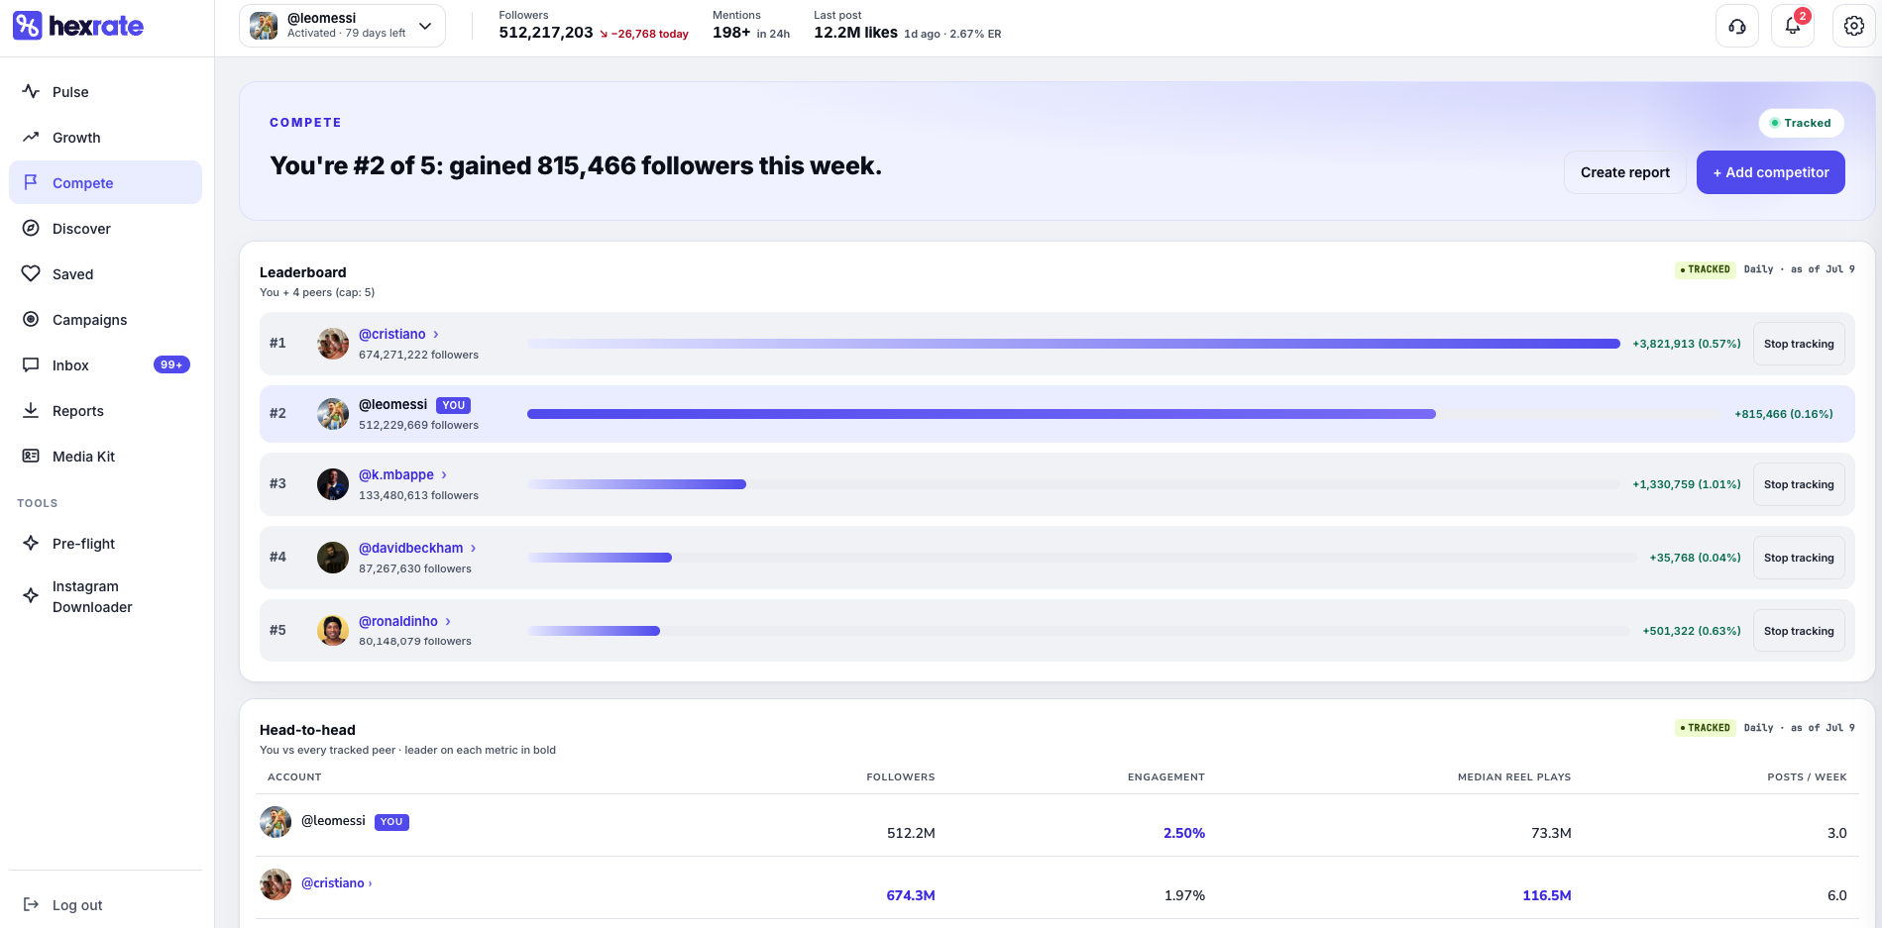Screen dimensions: 1882x928
Task: Click the hexrate logo
Action: coord(78,26)
